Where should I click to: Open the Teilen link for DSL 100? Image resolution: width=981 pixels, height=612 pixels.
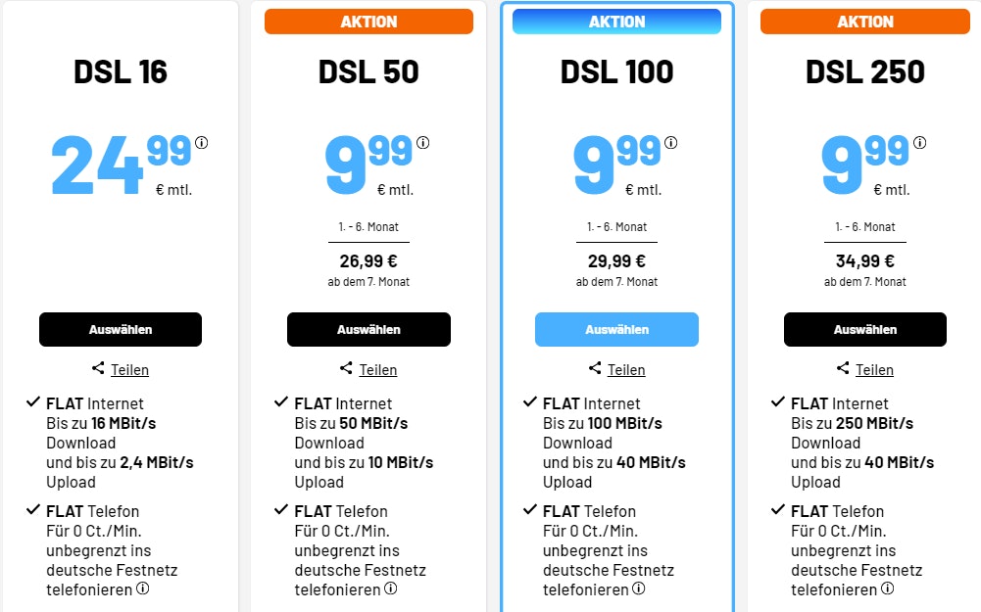pos(626,370)
